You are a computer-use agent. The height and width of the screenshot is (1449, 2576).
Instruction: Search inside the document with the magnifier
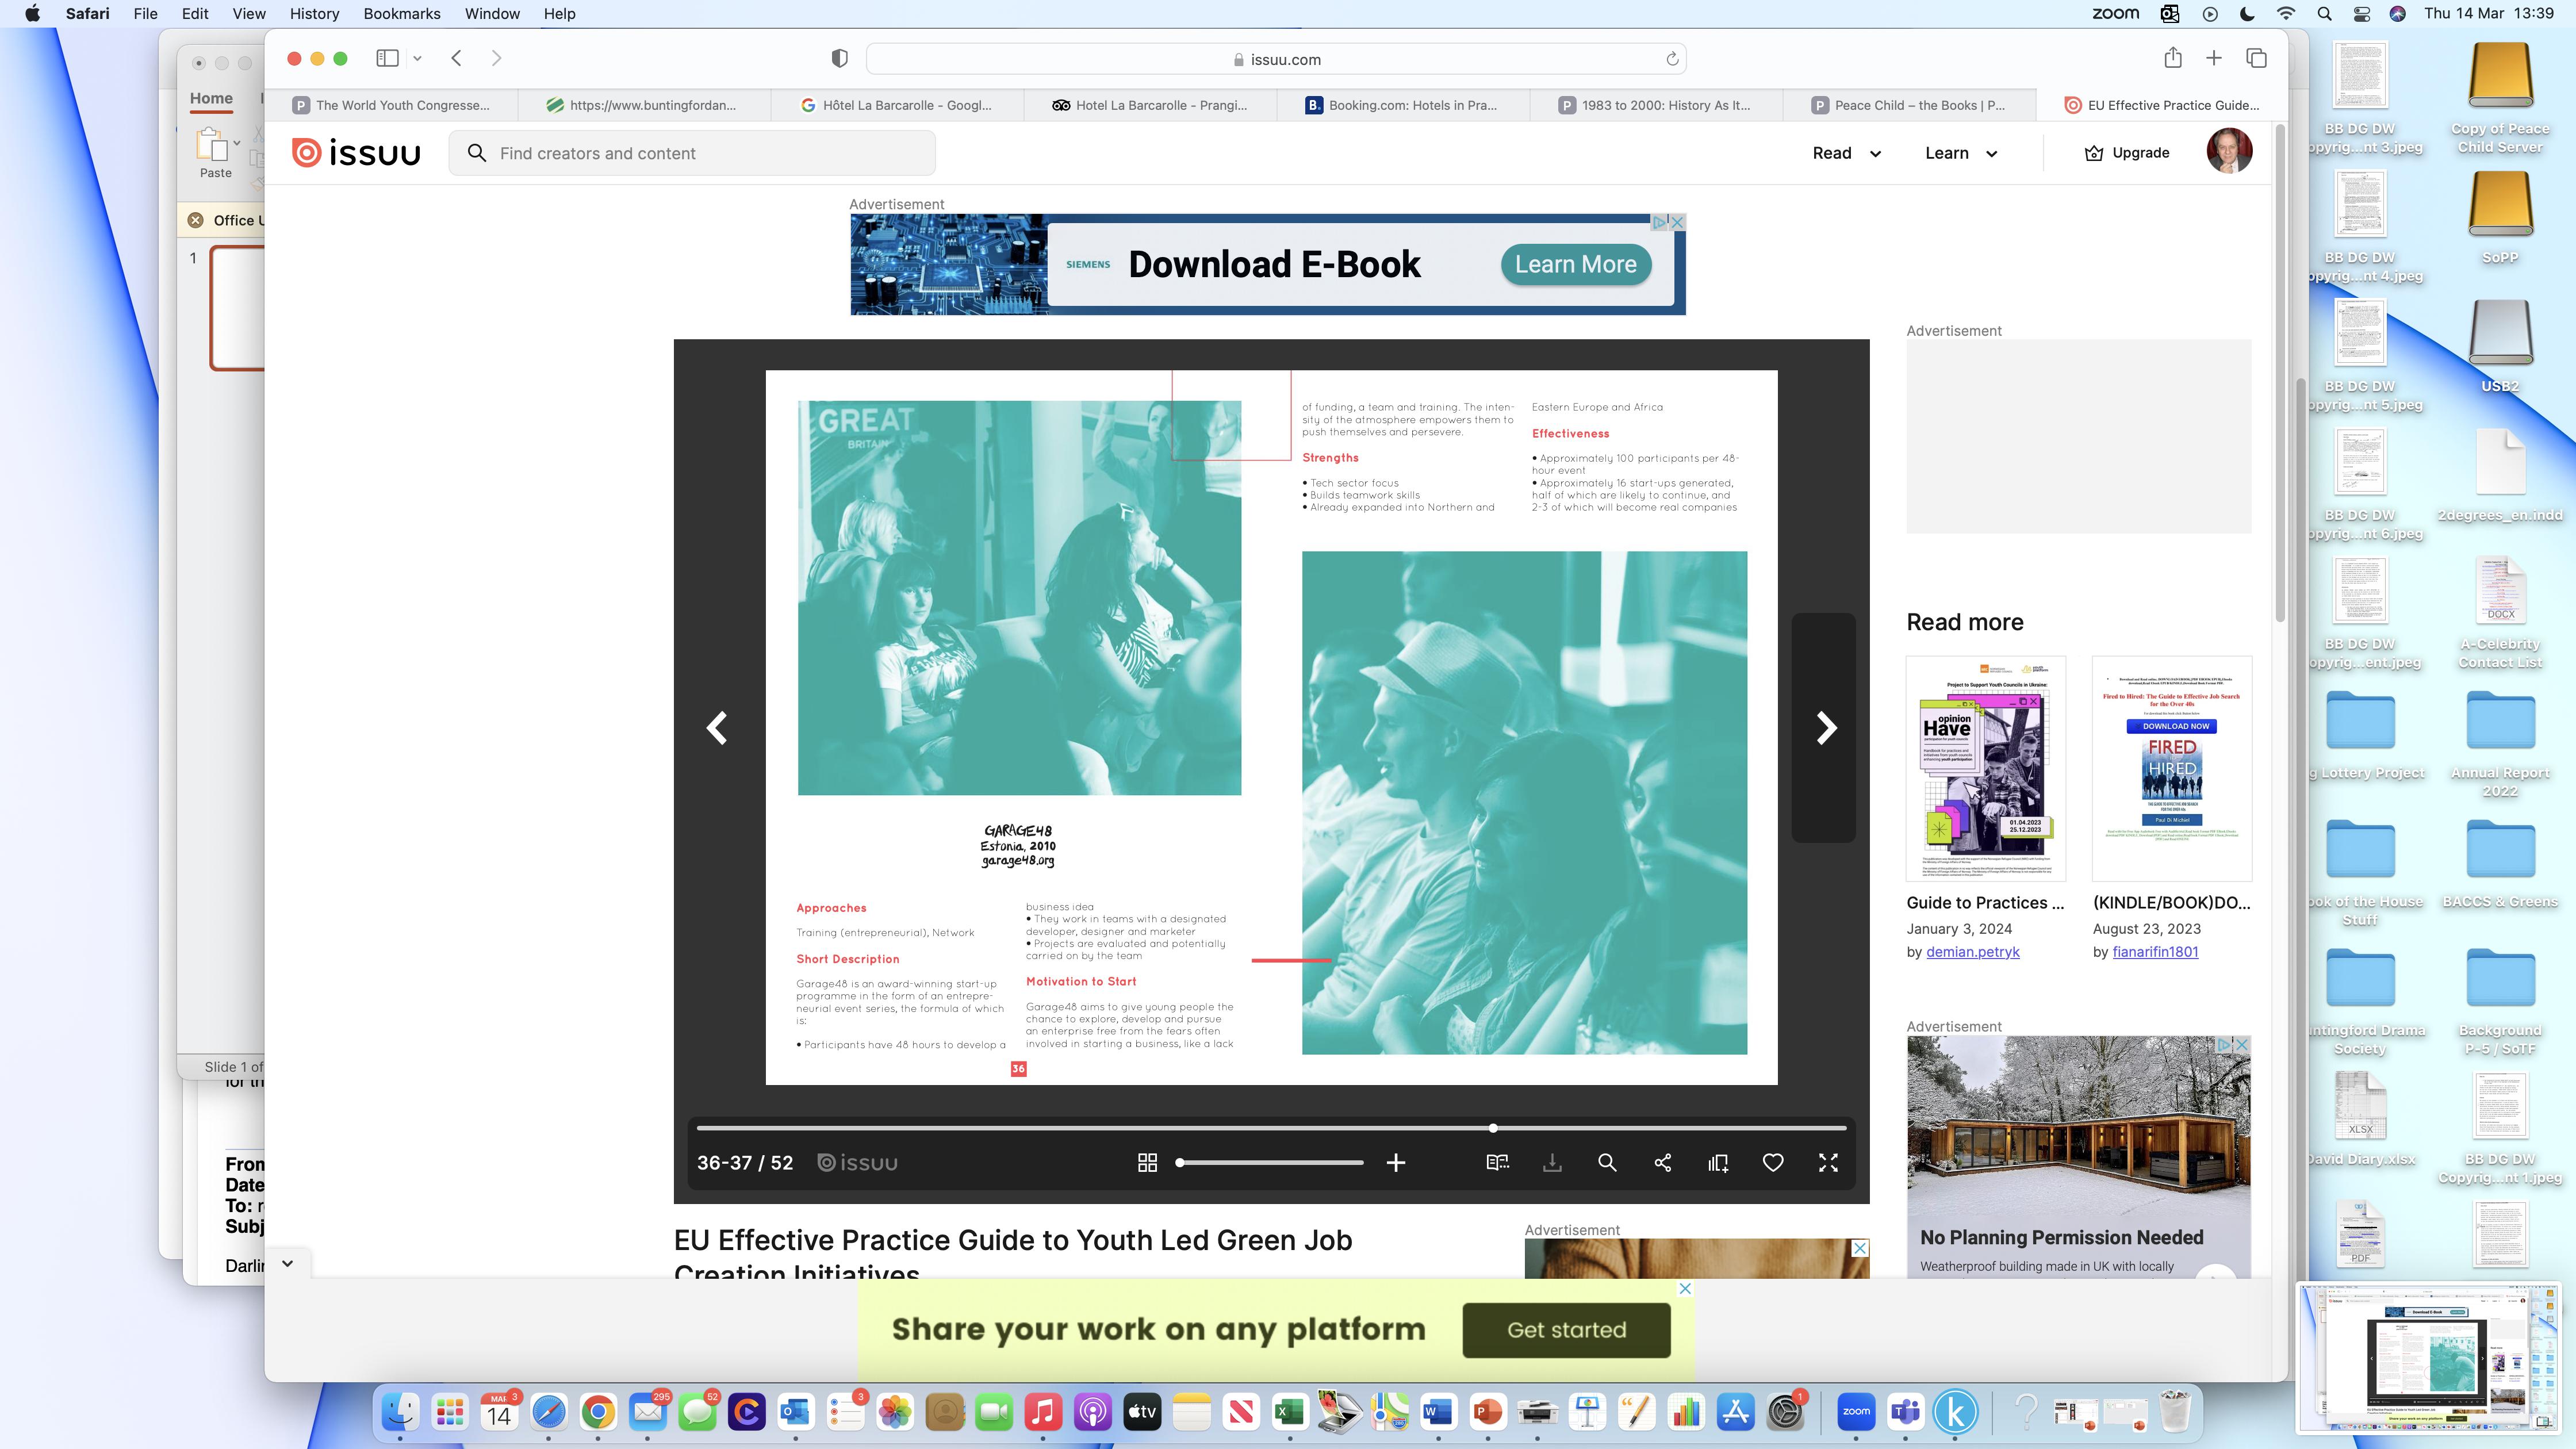1607,1162
